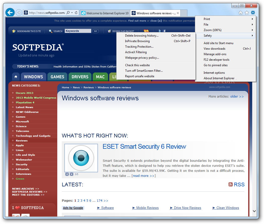Click Safety menu item
This screenshot has width=264, height=224.
(x=225, y=36)
